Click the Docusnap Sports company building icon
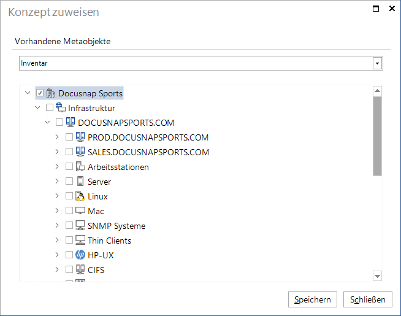The image size is (401, 316). click(x=51, y=93)
